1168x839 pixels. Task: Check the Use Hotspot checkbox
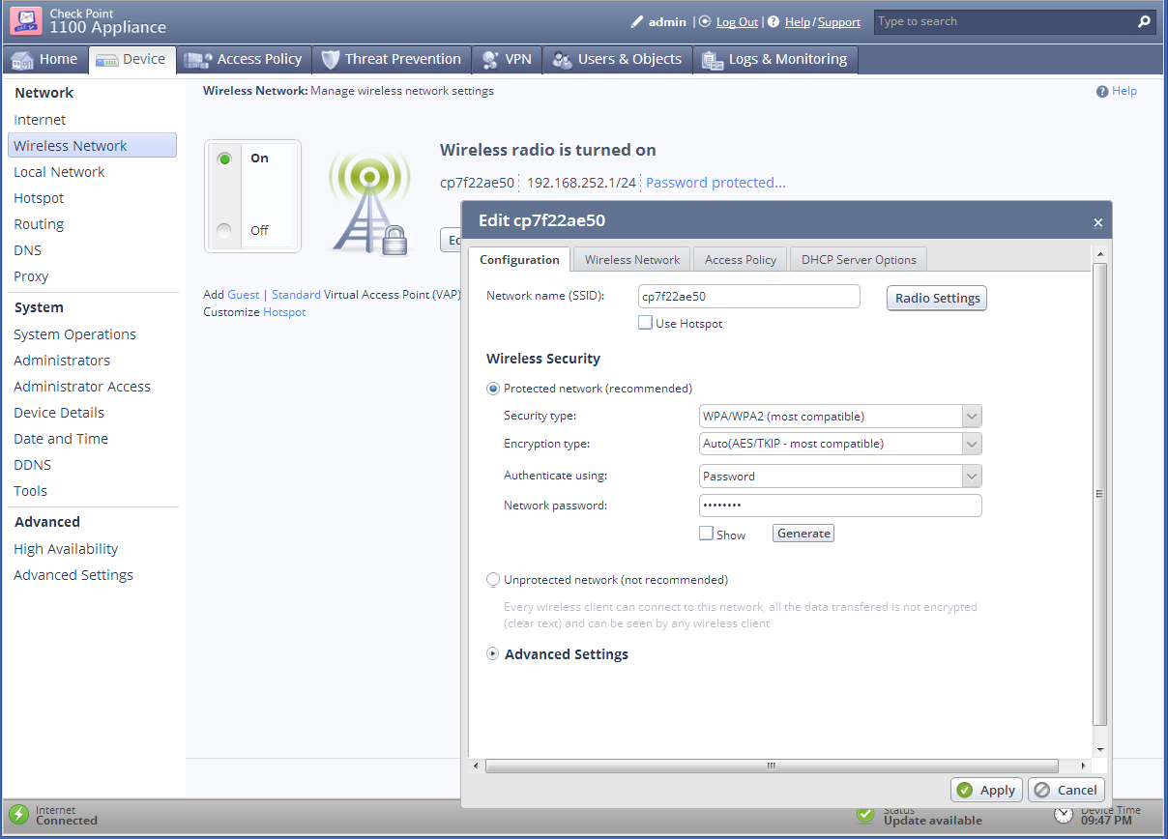(x=645, y=323)
